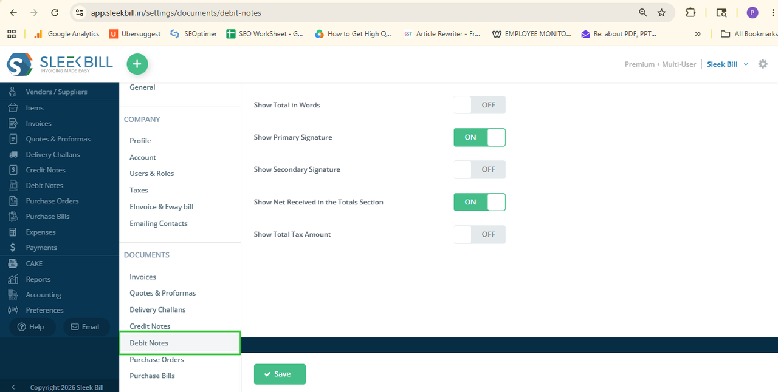Enable Show Total Tax Amount switch
The height and width of the screenshot is (392, 778).
click(x=480, y=234)
